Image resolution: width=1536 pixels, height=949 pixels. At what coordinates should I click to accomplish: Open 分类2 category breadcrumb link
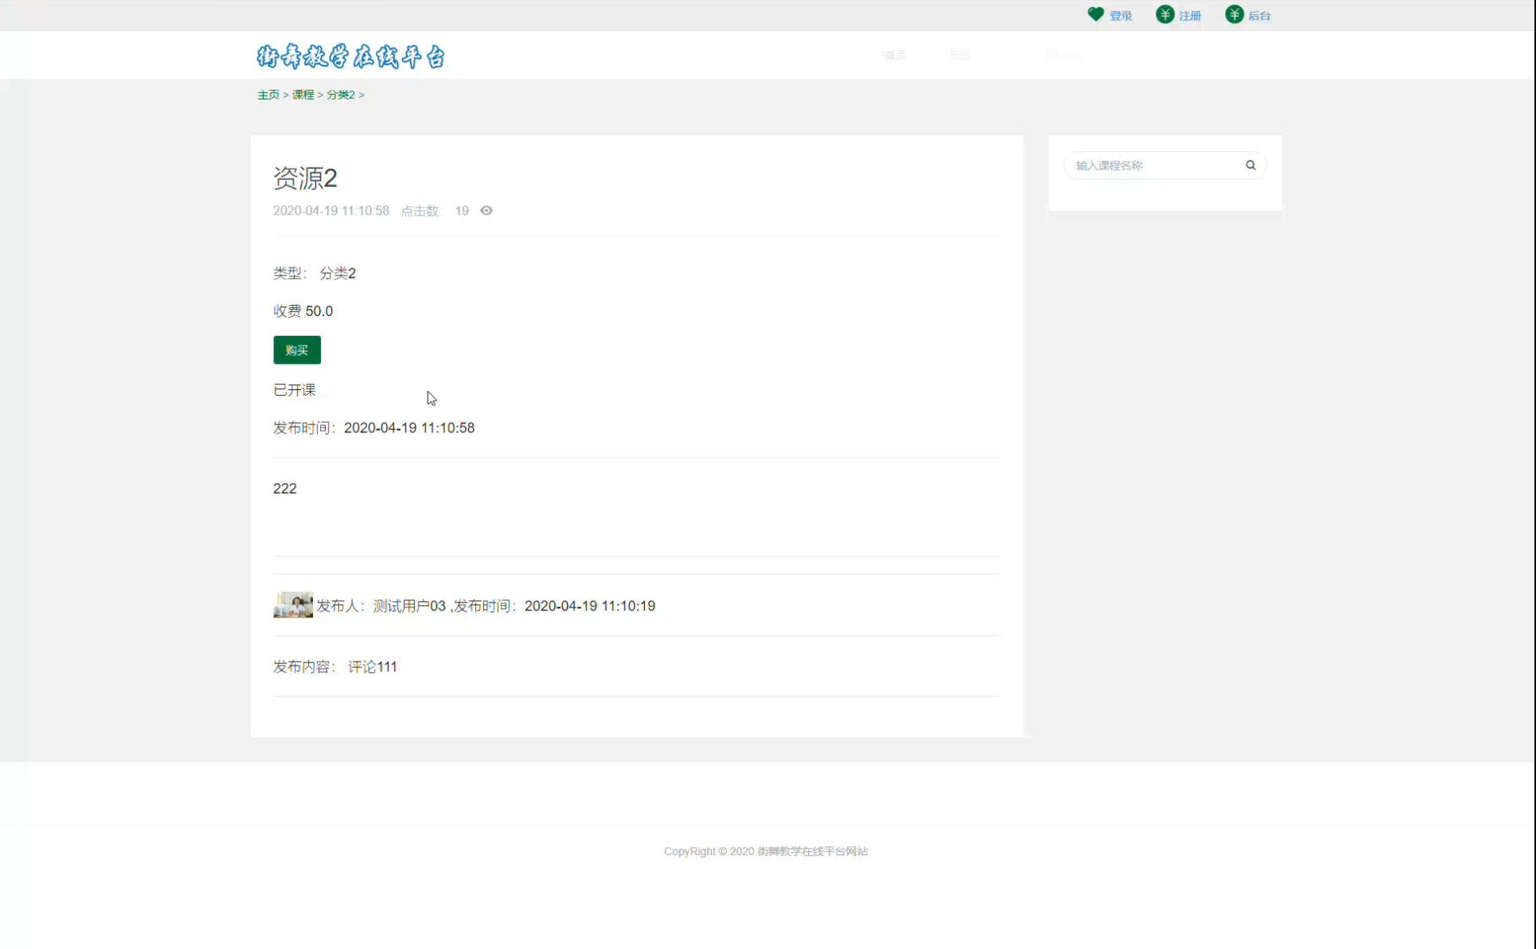coord(340,94)
